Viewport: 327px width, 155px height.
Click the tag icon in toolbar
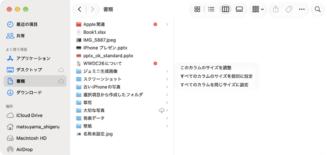(x=289, y=9)
